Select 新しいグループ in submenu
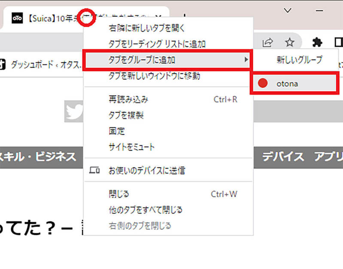The image size is (343, 269). click(296, 60)
